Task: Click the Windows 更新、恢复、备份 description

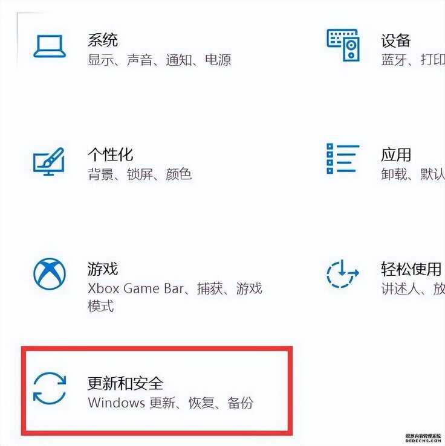Action: [x=171, y=403]
